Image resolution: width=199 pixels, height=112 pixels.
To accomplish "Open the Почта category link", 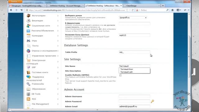I will click(x=35, y=46).
